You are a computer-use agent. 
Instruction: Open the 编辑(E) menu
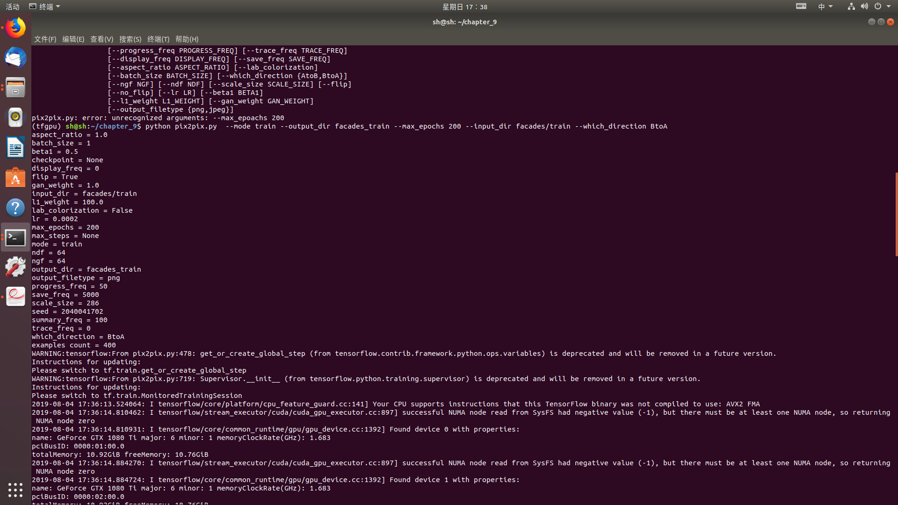(73, 39)
